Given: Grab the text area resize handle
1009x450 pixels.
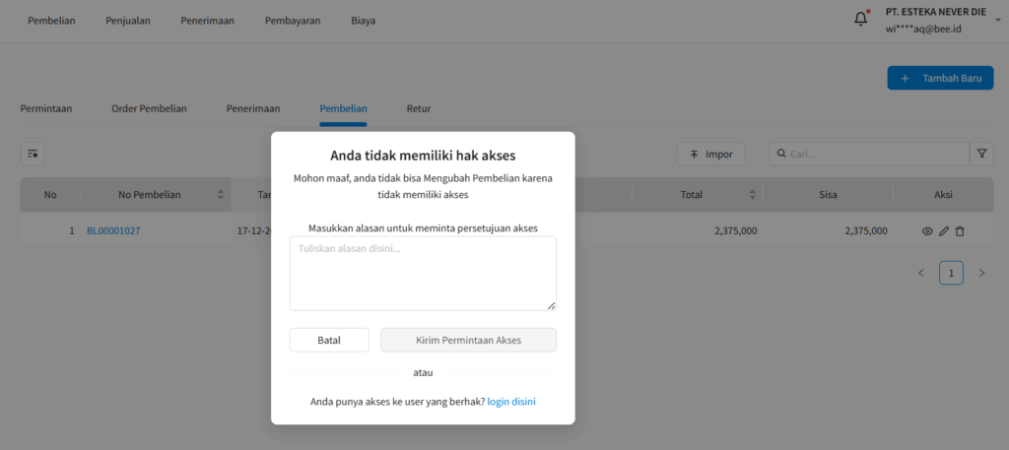Looking at the screenshot, I should (552, 306).
